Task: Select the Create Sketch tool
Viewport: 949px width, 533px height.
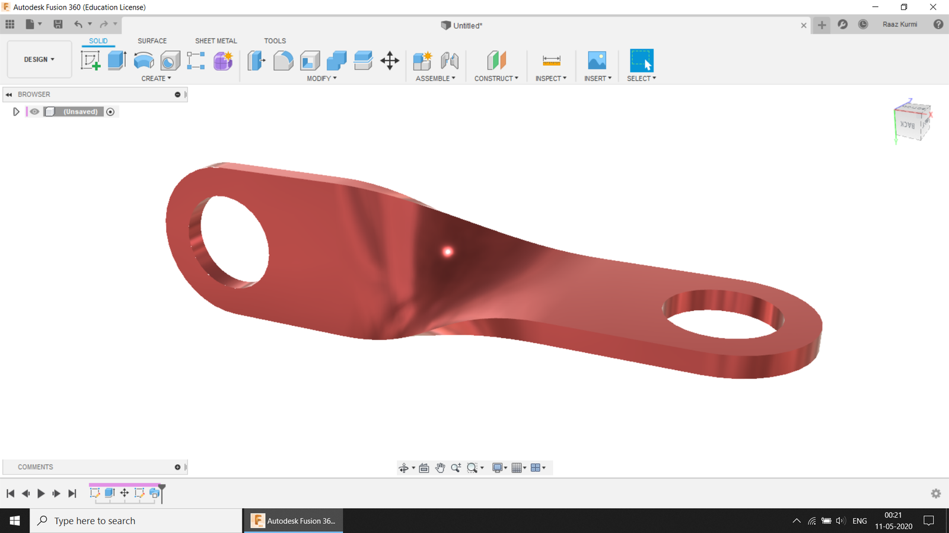Action: click(x=90, y=60)
